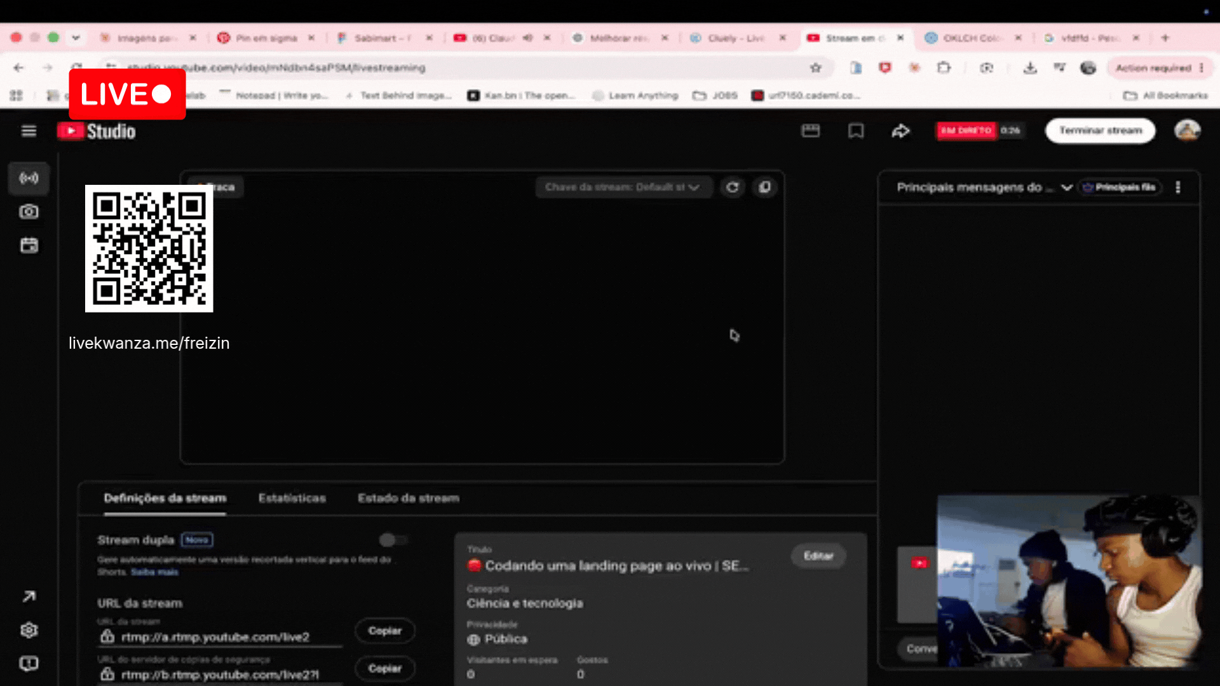Toggle the Stream dupla switch

393,540
